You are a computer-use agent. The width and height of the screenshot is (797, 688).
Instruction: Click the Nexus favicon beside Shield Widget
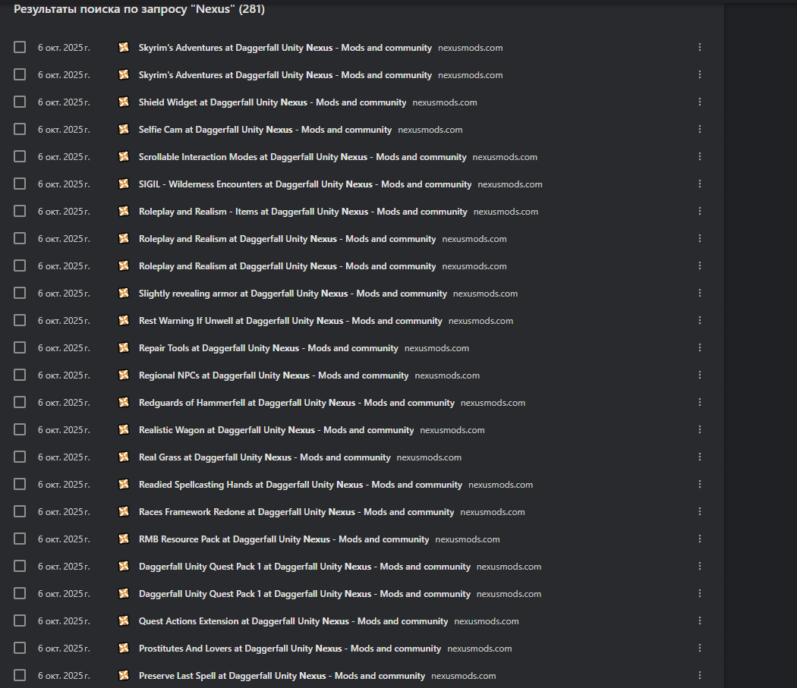click(124, 102)
